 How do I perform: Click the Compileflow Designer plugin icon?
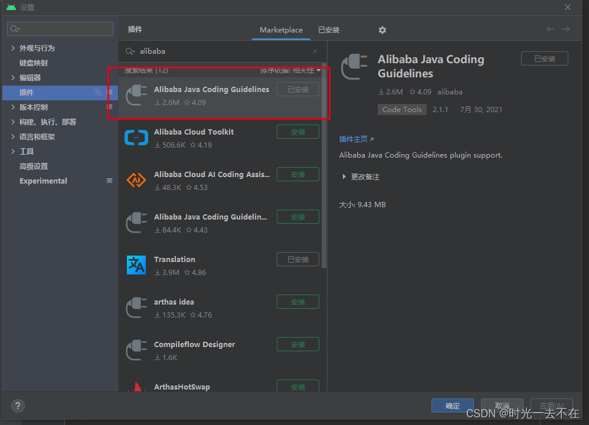136,350
